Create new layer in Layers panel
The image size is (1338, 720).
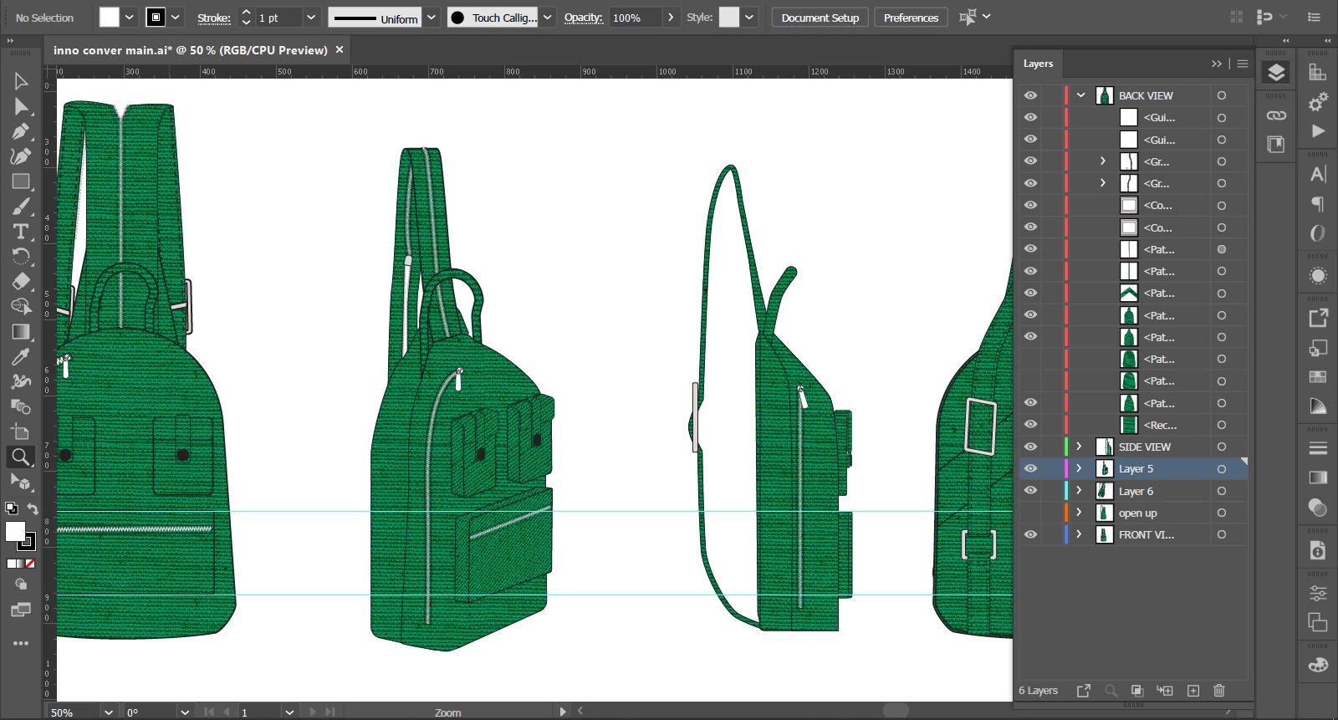coord(1193,691)
